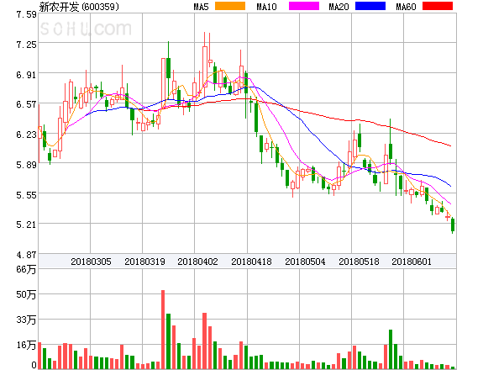
Task: Click the orange MA5 legend swatch
Action: (x=230, y=6)
